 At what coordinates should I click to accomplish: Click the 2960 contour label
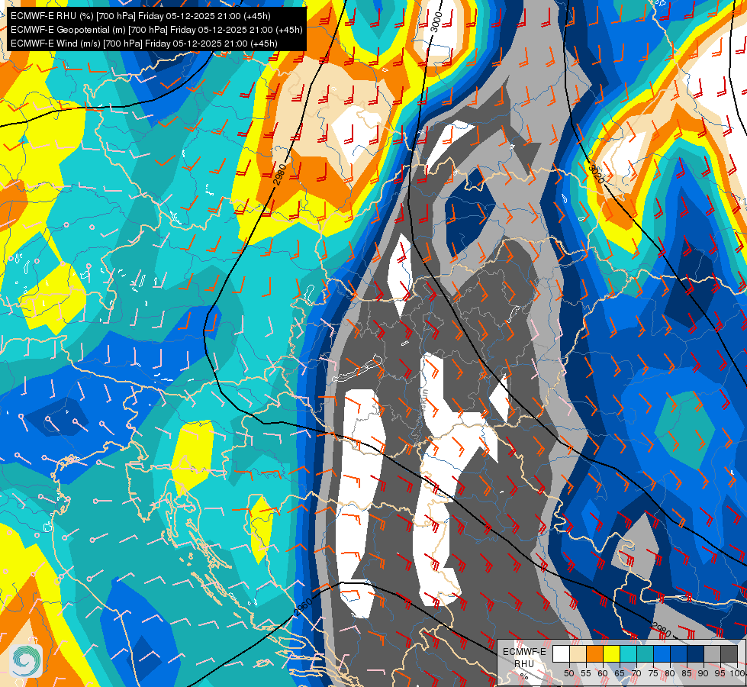[x=303, y=608]
